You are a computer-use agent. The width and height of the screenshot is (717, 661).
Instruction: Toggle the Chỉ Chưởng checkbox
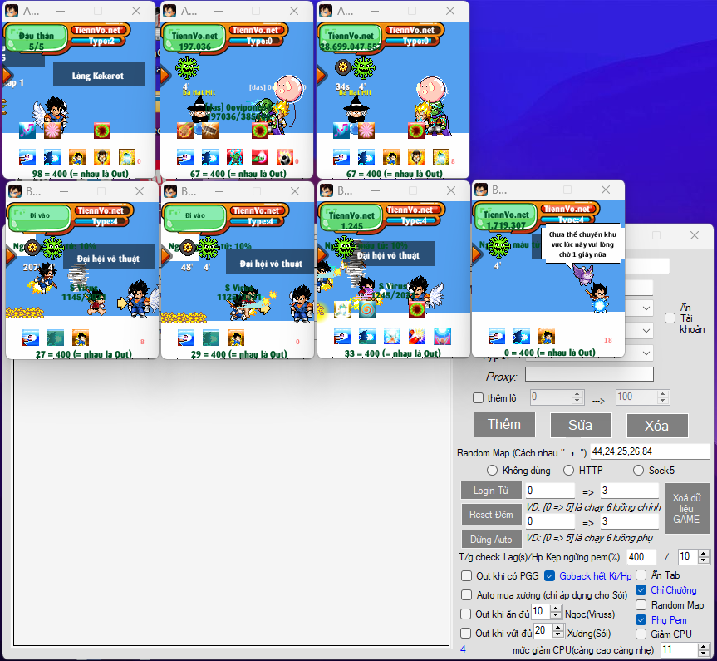point(641,589)
